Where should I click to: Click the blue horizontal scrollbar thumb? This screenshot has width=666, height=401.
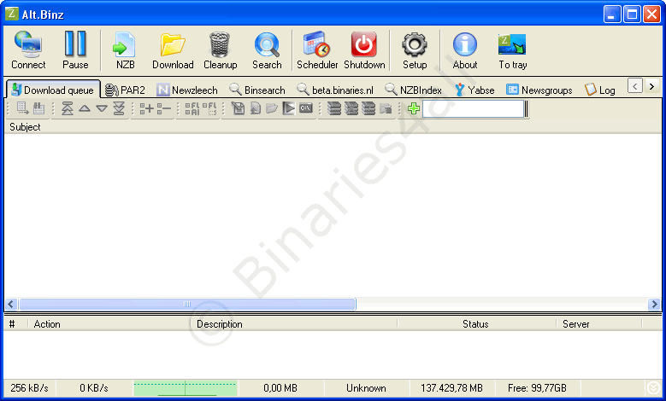click(x=187, y=304)
